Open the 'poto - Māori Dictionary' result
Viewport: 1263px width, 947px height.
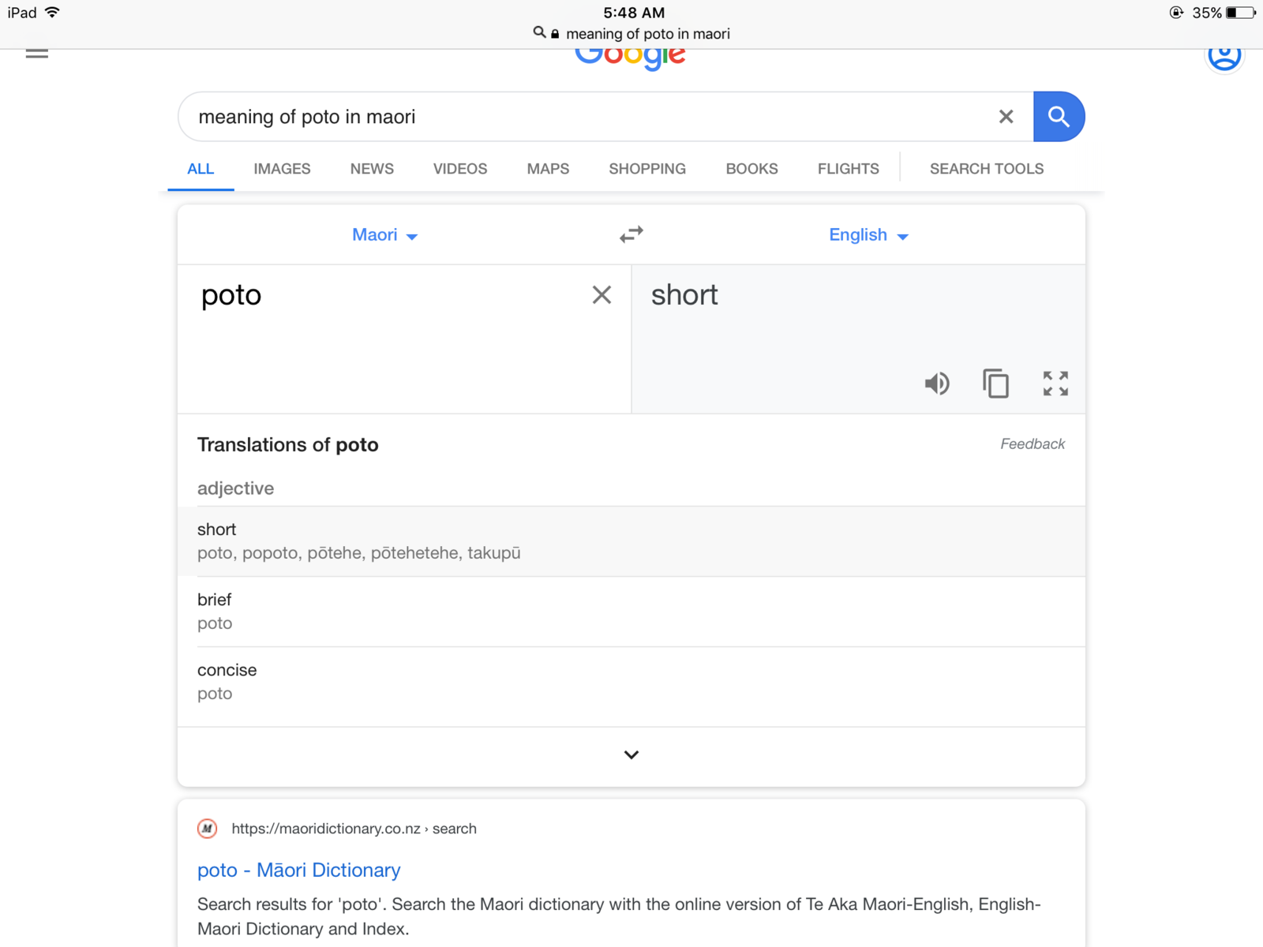coord(299,870)
